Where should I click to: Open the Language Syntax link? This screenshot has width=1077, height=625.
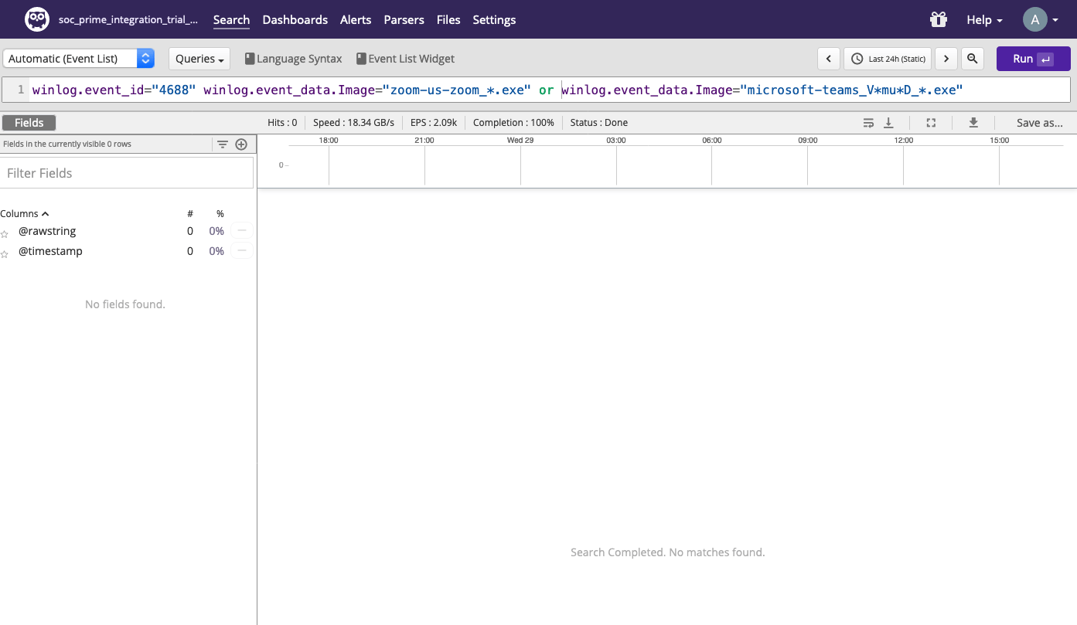(293, 59)
